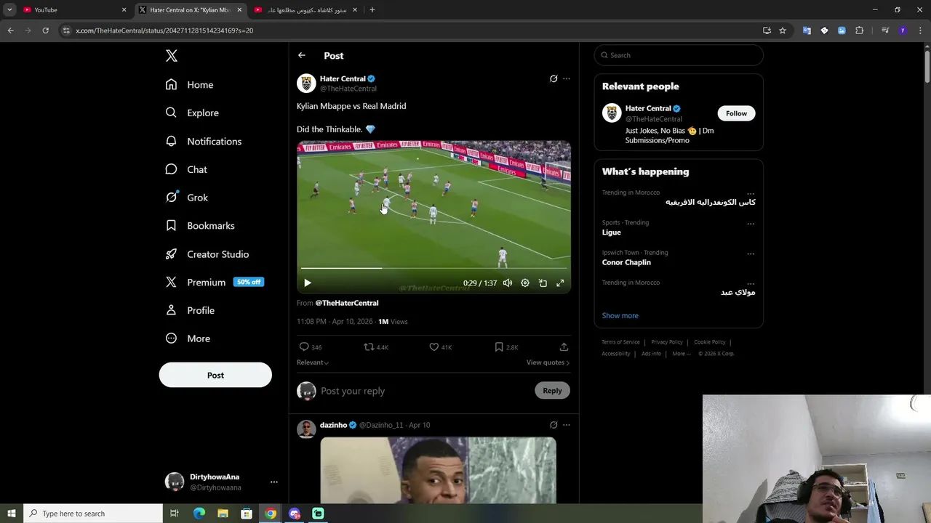Open @TheHaterCentral source link below video
This screenshot has width=931, height=523.
point(347,303)
